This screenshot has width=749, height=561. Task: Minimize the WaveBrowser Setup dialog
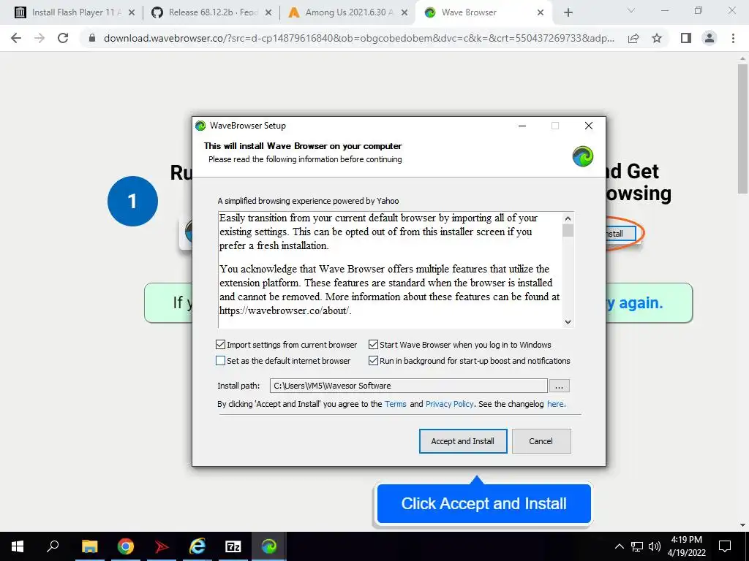522,126
